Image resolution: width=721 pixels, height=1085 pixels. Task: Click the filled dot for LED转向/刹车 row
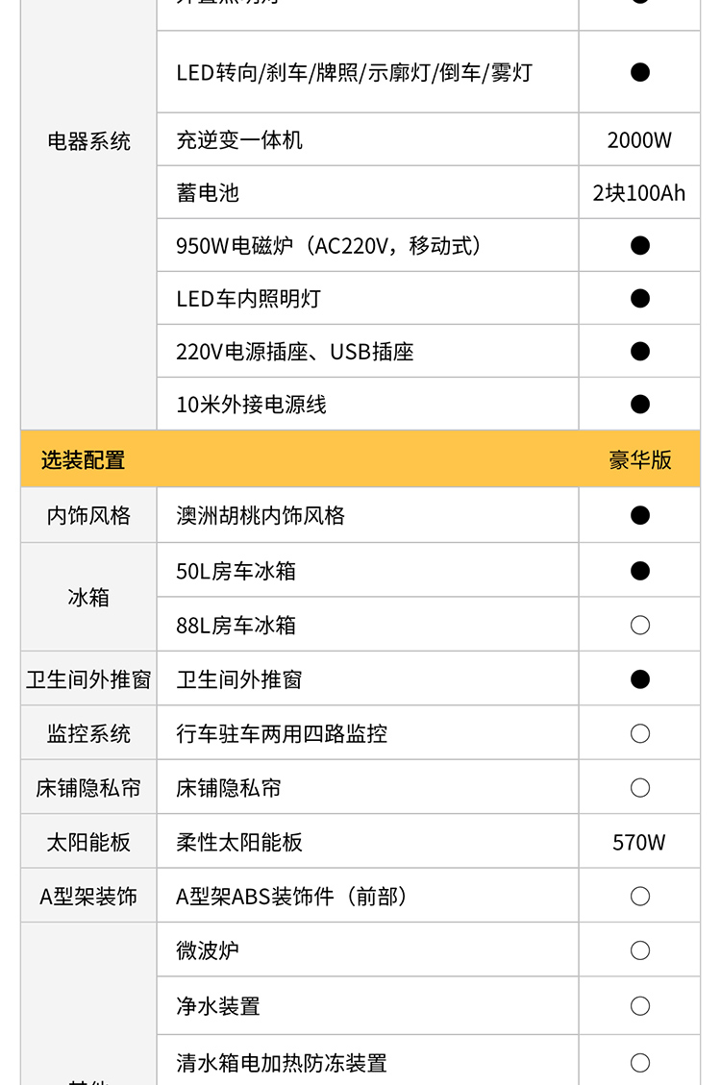[x=640, y=72]
